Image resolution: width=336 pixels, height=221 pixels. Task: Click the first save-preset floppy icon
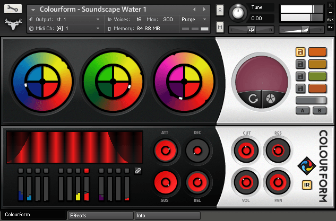click(300, 52)
